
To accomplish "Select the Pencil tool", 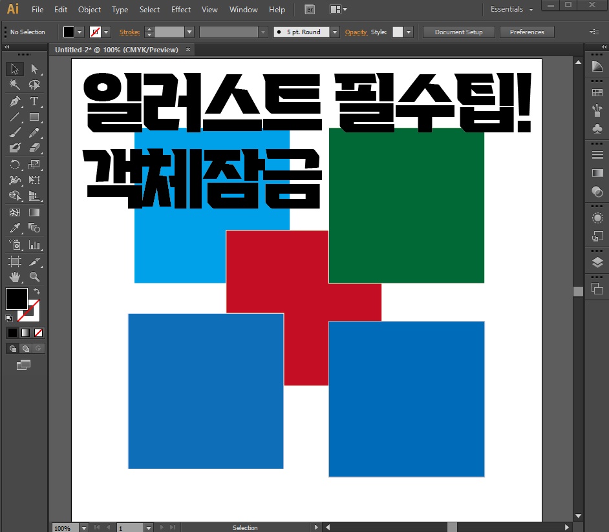I will coord(34,132).
